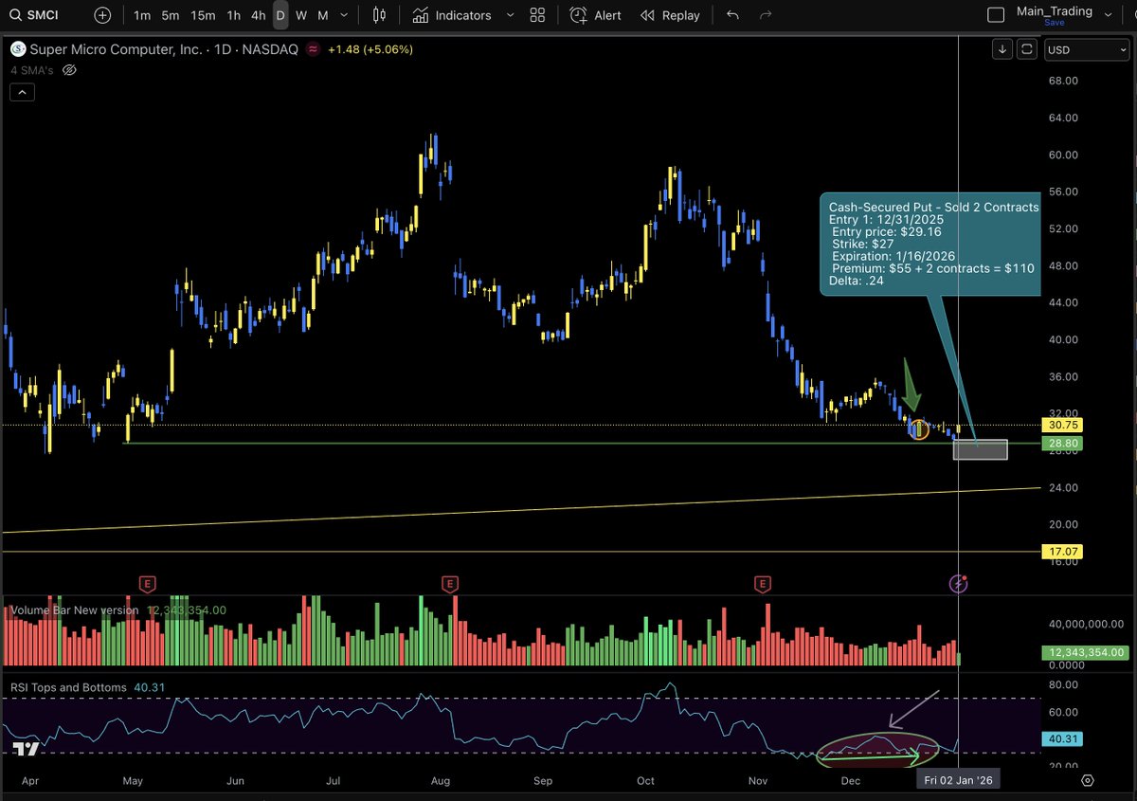Select the D daily timeframe
The width and height of the screenshot is (1137, 801).
coord(280,15)
